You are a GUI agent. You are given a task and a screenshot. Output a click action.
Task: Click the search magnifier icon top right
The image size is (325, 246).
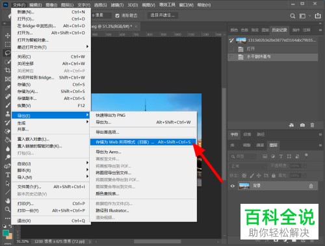pos(292,16)
